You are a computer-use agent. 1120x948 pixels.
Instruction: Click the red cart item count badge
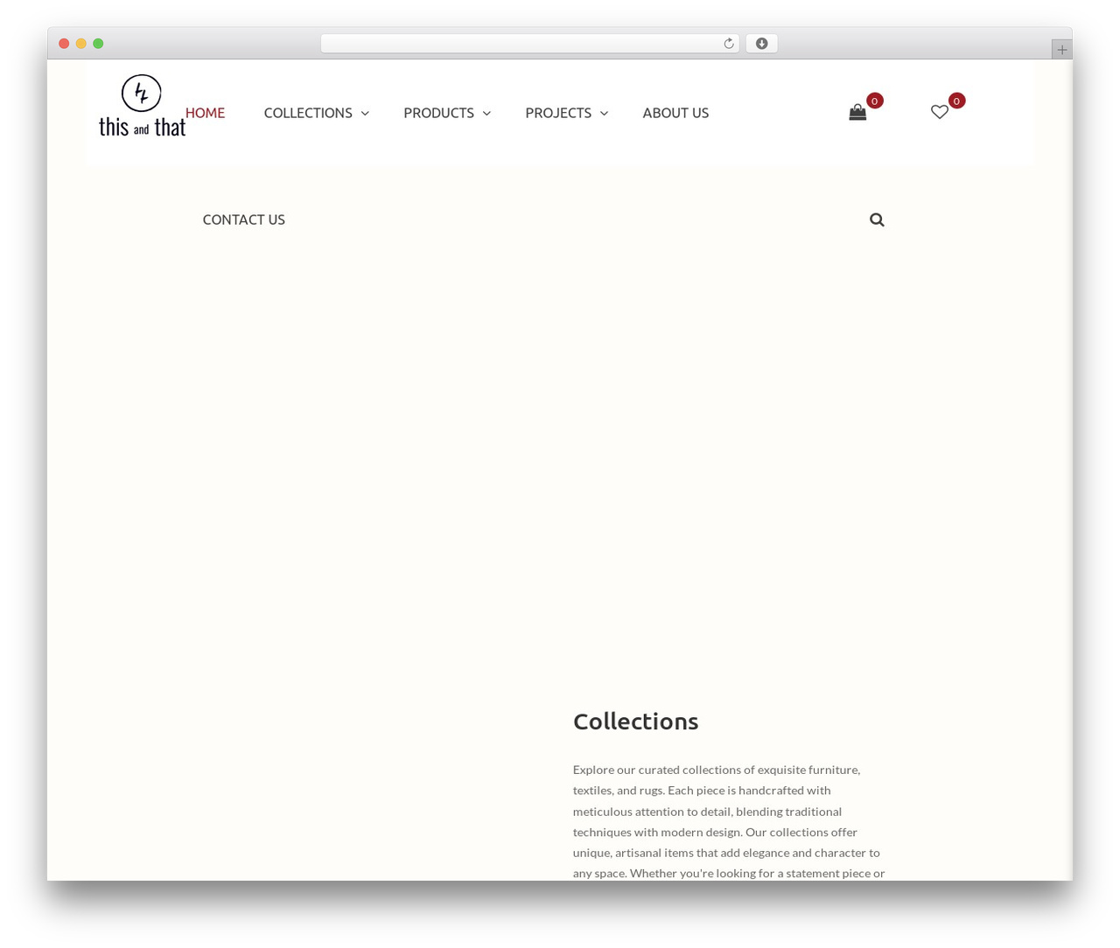(x=875, y=101)
